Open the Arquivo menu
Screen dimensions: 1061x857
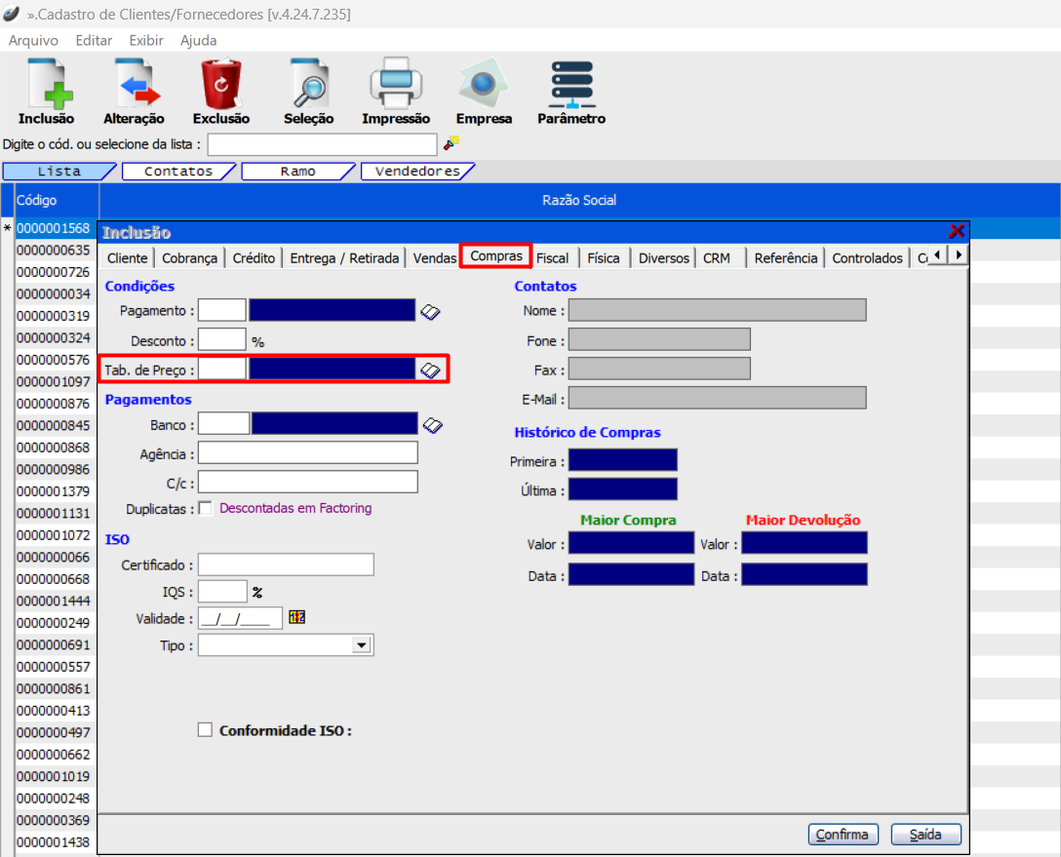click(x=33, y=41)
